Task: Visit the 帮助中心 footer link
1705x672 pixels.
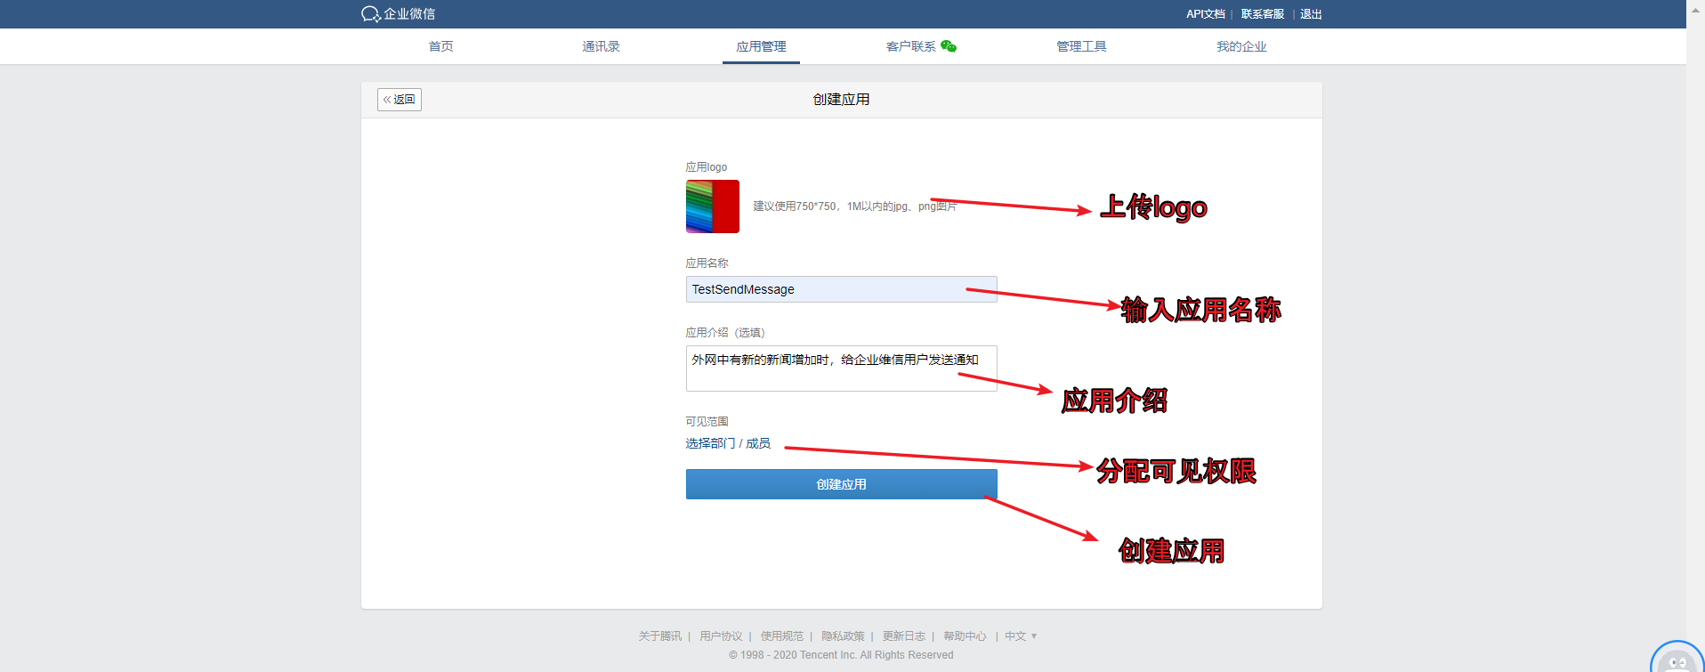Action: (965, 636)
